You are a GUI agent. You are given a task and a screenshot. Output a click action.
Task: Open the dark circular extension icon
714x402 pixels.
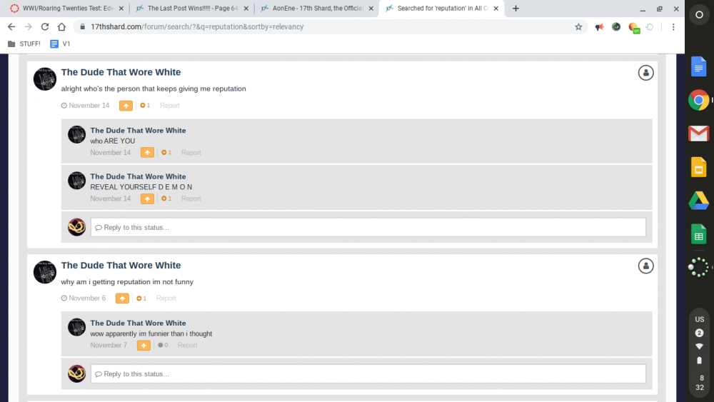pos(616,27)
